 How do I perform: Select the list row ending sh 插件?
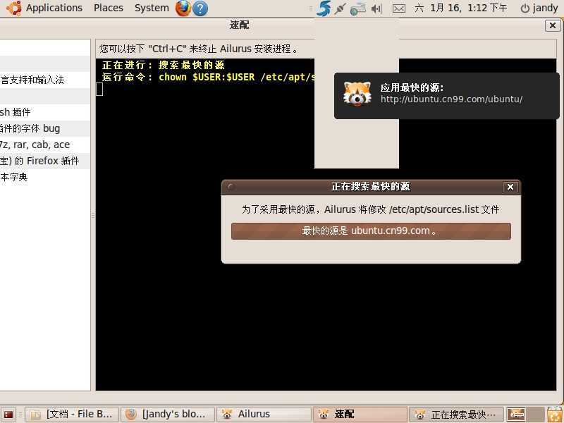click(45, 112)
